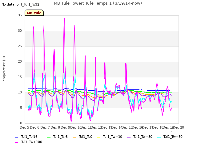Click the Dec 5 x-axis tick label

coord(24,127)
